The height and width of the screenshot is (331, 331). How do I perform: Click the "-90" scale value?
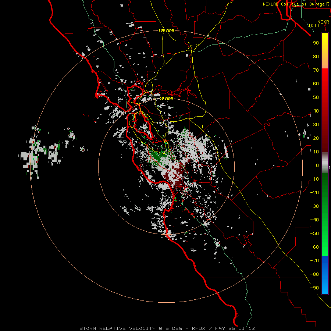[314, 288]
